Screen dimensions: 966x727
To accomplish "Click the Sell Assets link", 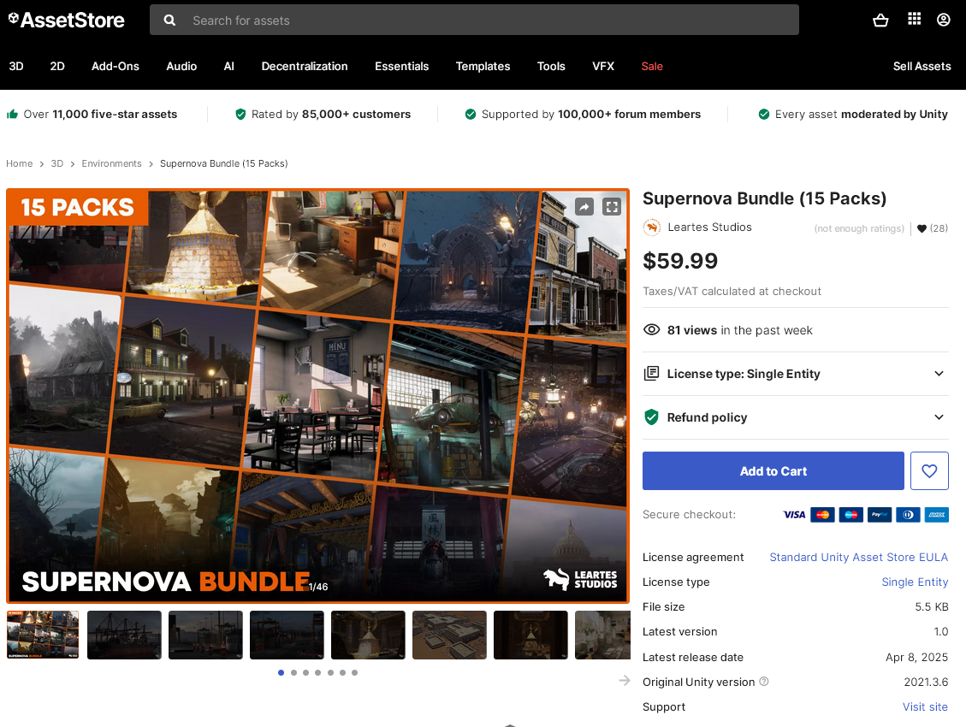I will tap(922, 67).
